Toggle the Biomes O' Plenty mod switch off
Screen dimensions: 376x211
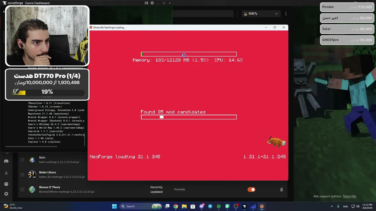click(x=251, y=190)
